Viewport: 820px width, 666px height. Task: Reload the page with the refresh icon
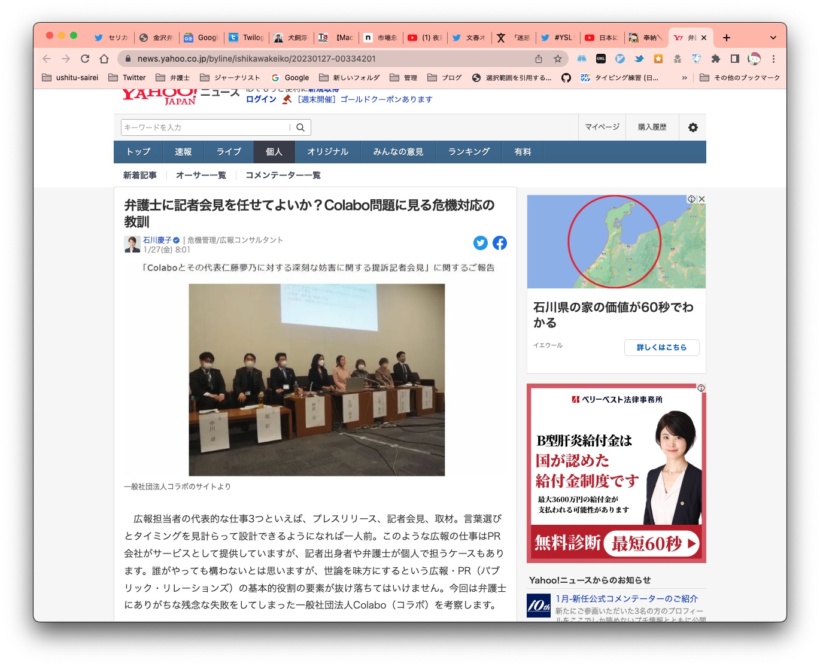tap(85, 59)
